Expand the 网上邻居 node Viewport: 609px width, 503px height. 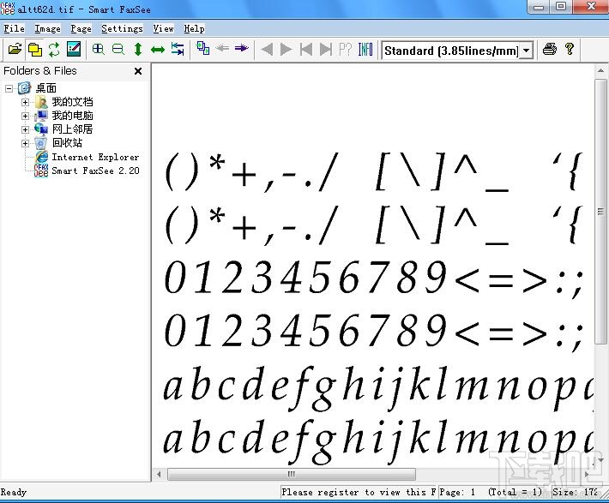point(25,129)
